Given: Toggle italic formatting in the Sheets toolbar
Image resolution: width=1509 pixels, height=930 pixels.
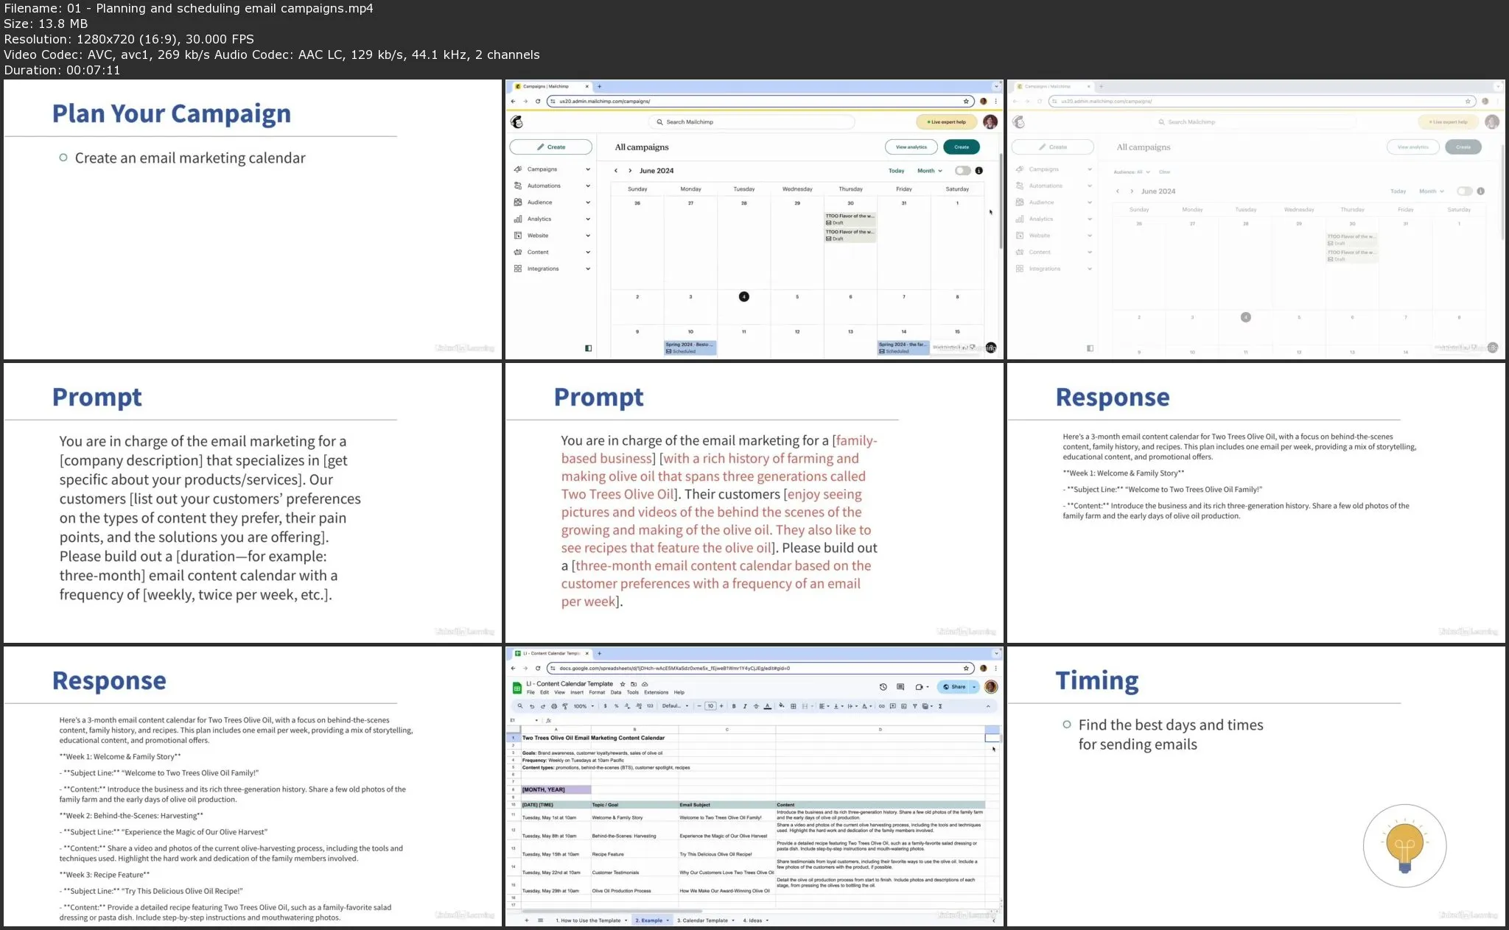Looking at the screenshot, I should (745, 706).
